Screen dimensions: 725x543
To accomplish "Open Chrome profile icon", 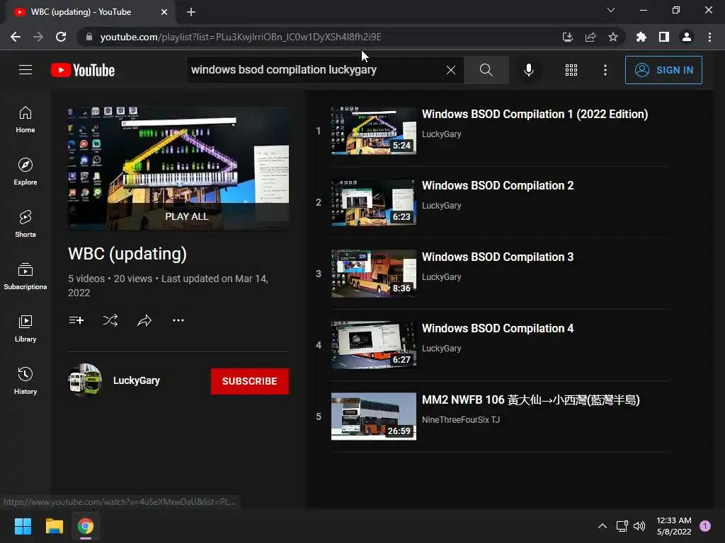I will (x=687, y=37).
